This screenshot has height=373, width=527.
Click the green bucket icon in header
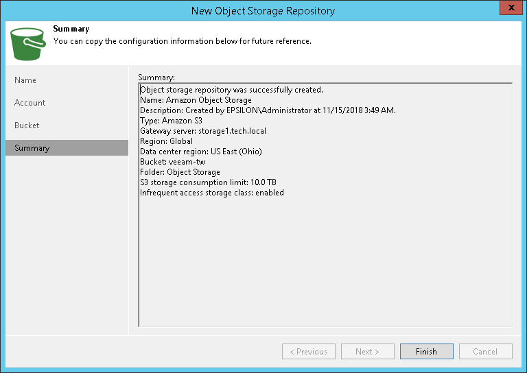pyautogui.click(x=27, y=43)
